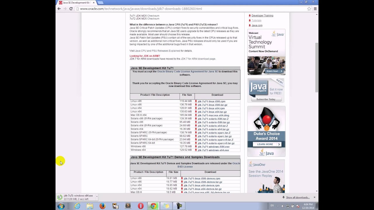374x210 pixels.
Task: Click the Looking for JDK on ARM? heading
Action: 145,56
